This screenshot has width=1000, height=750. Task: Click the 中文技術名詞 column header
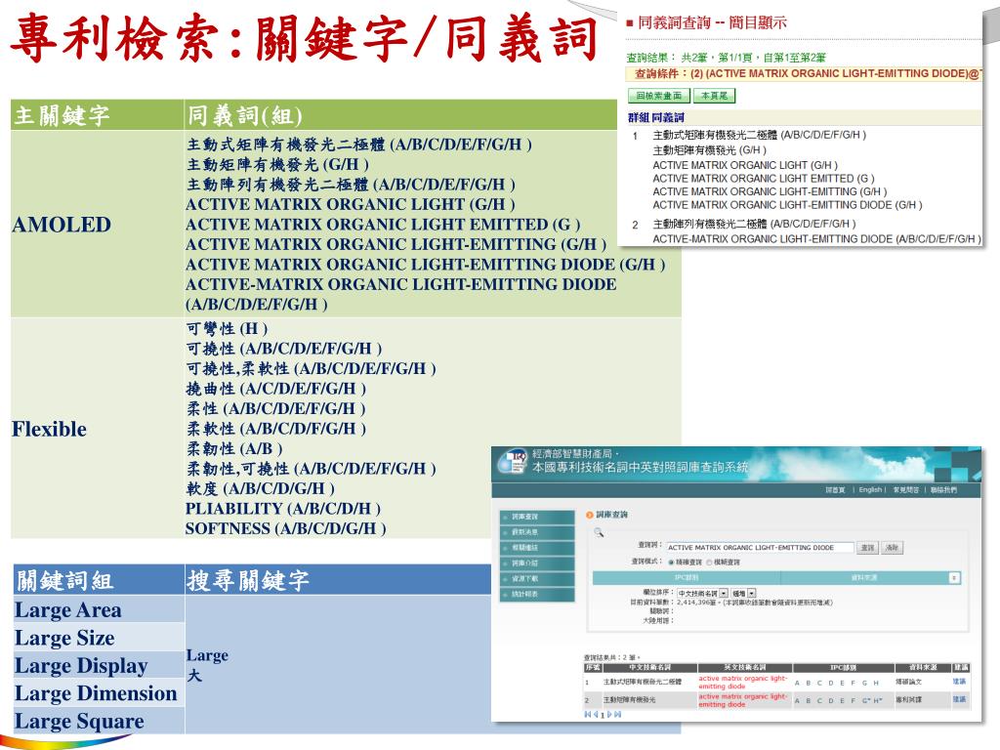[649, 667]
